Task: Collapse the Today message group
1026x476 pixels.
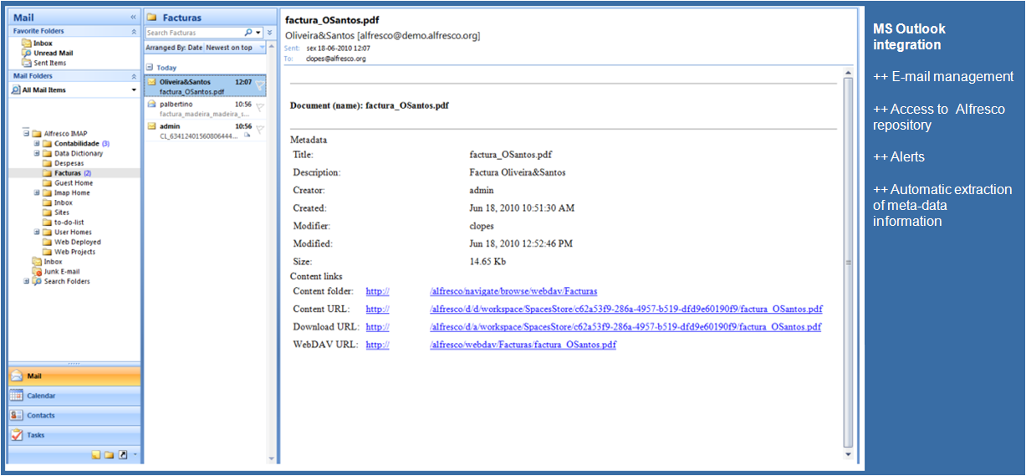Action: pos(149,68)
